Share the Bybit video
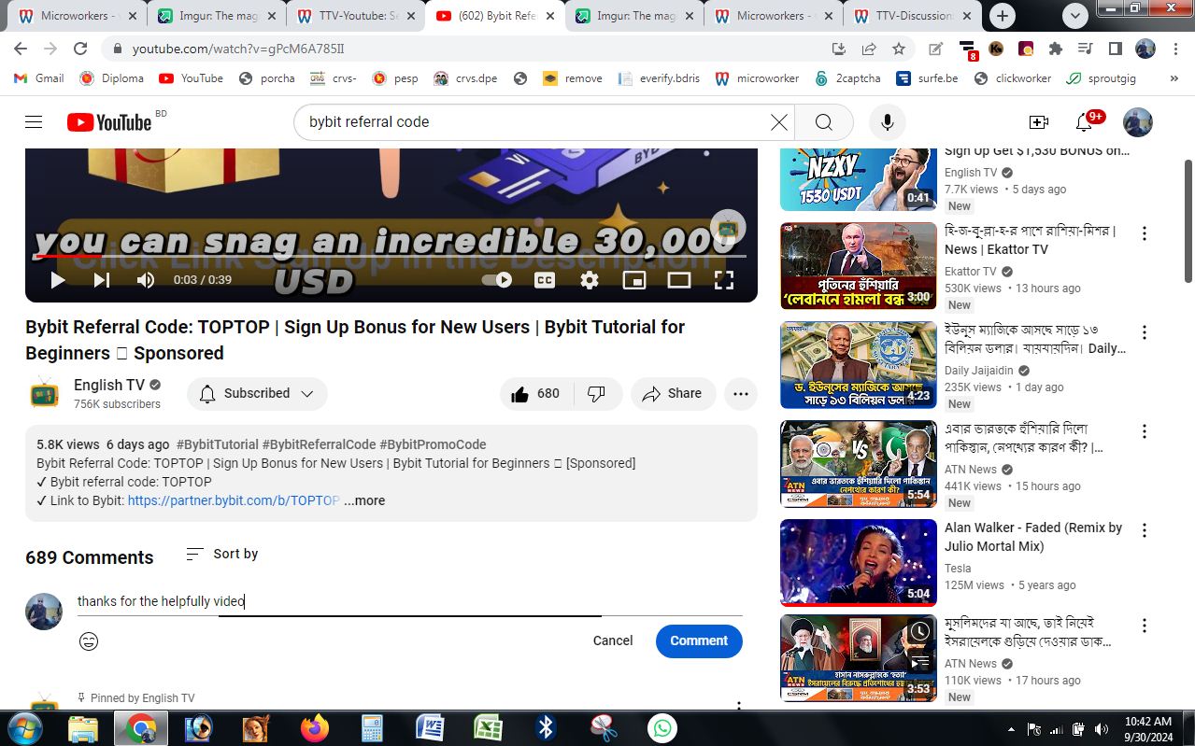 tap(673, 394)
